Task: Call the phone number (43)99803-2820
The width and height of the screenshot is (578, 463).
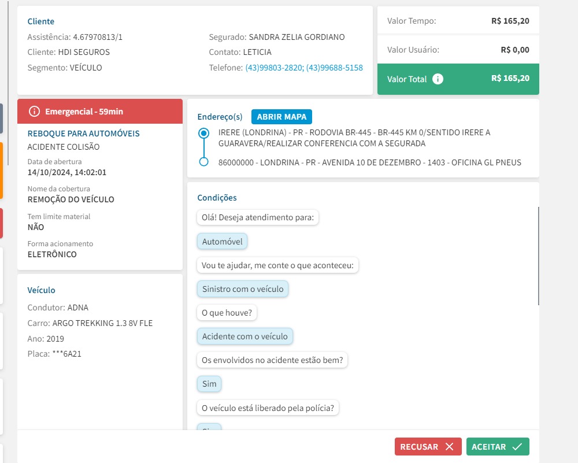Action: click(x=274, y=68)
